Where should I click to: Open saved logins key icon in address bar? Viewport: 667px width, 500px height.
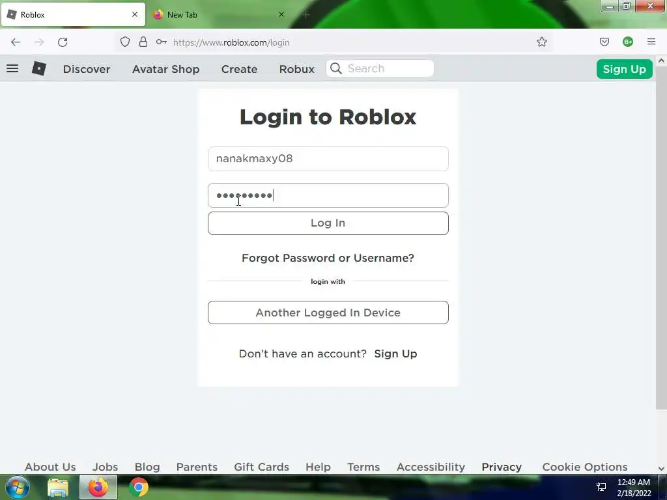(162, 42)
